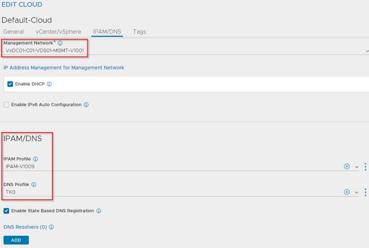This screenshot has height=248, width=369.
Task: Expand the DNS Profile dropdown arrow
Action: coord(356,193)
